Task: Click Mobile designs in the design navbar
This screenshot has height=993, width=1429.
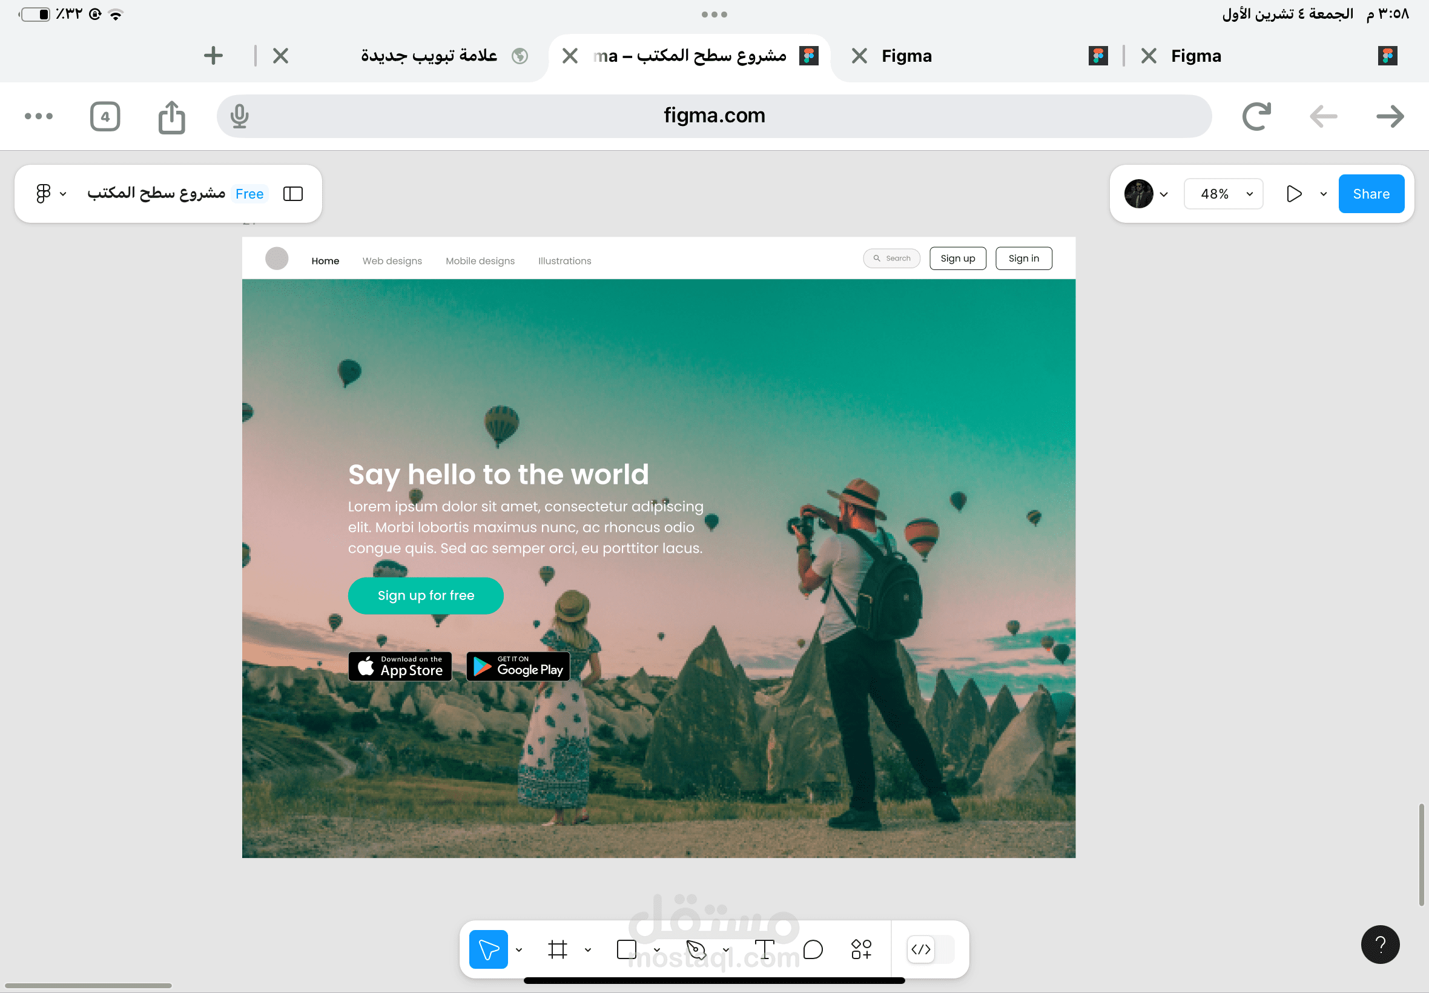Action: coord(480,261)
